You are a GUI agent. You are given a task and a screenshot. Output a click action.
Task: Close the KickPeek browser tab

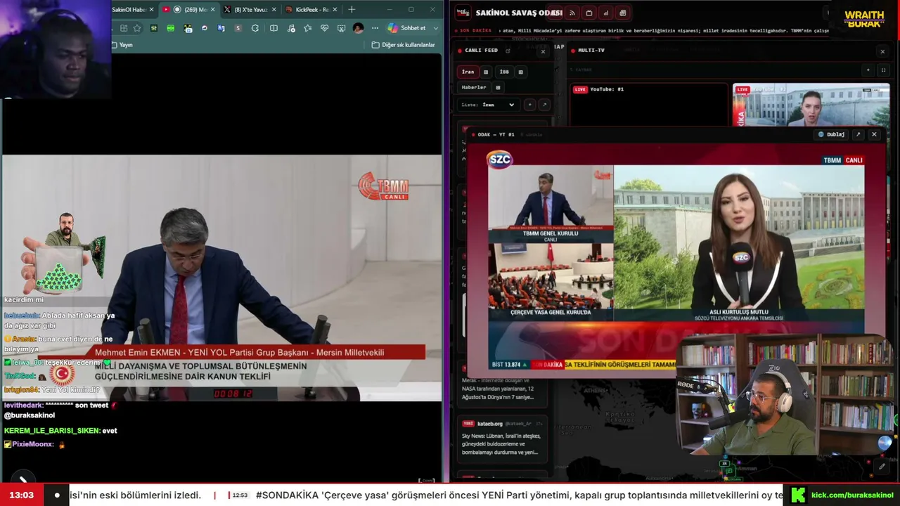tap(335, 10)
